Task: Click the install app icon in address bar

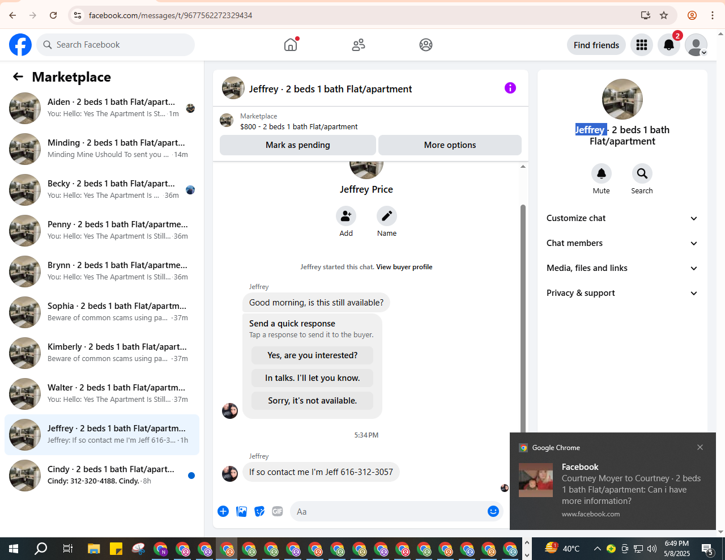Action: tap(646, 15)
